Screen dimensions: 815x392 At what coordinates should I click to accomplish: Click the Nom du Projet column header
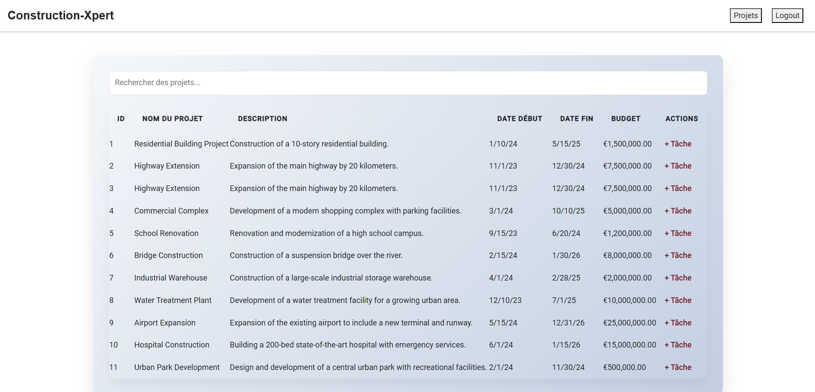point(172,119)
